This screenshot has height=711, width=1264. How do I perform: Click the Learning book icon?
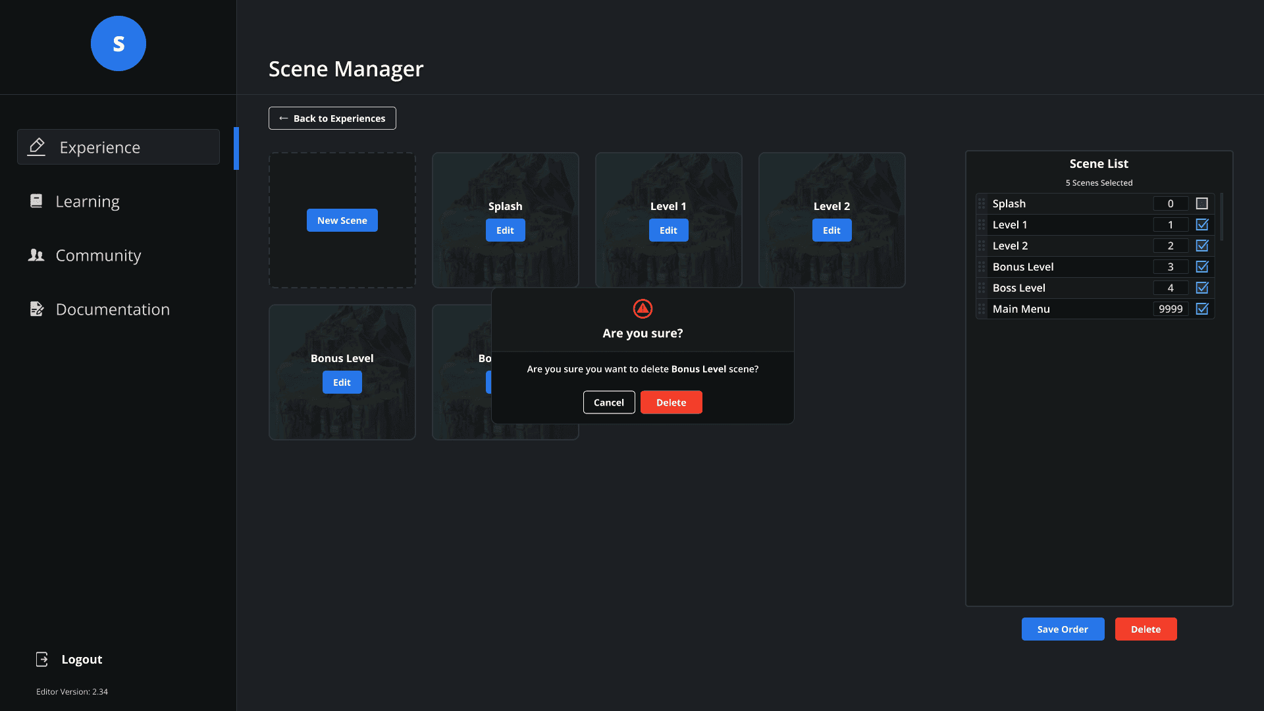coord(36,201)
